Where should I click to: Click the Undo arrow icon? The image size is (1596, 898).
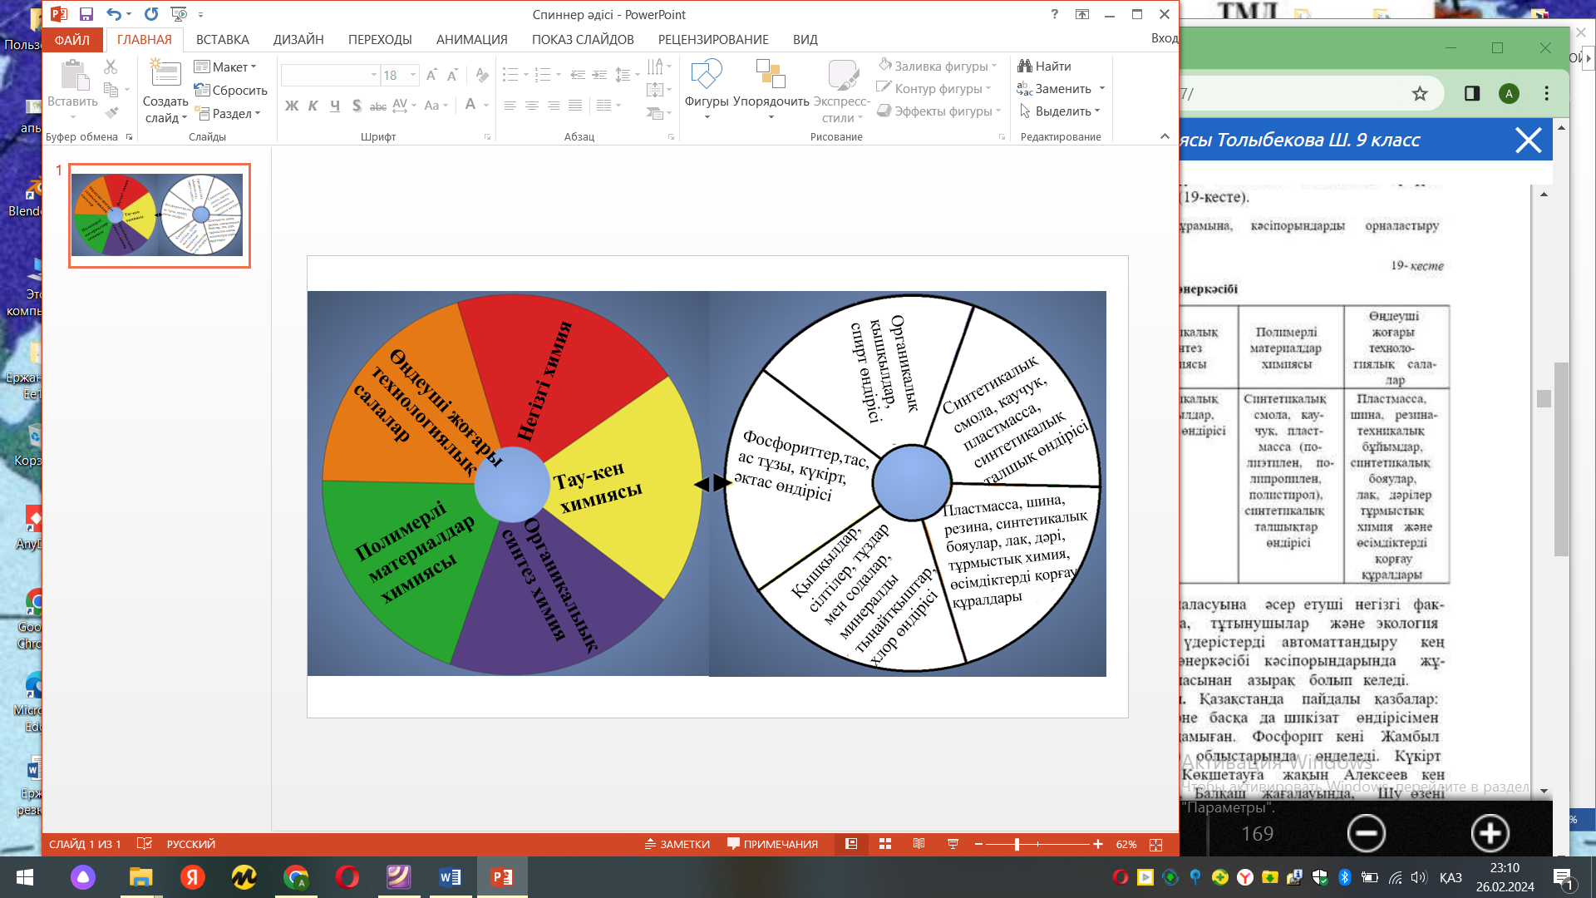tap(114, 14)
